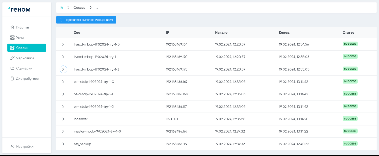The height and width of the screenshot is (156, 379).
Task: Expand the os-mbdp-1902024-try-1-1 row
Action: pyautogui.click(x=63, y=94)
